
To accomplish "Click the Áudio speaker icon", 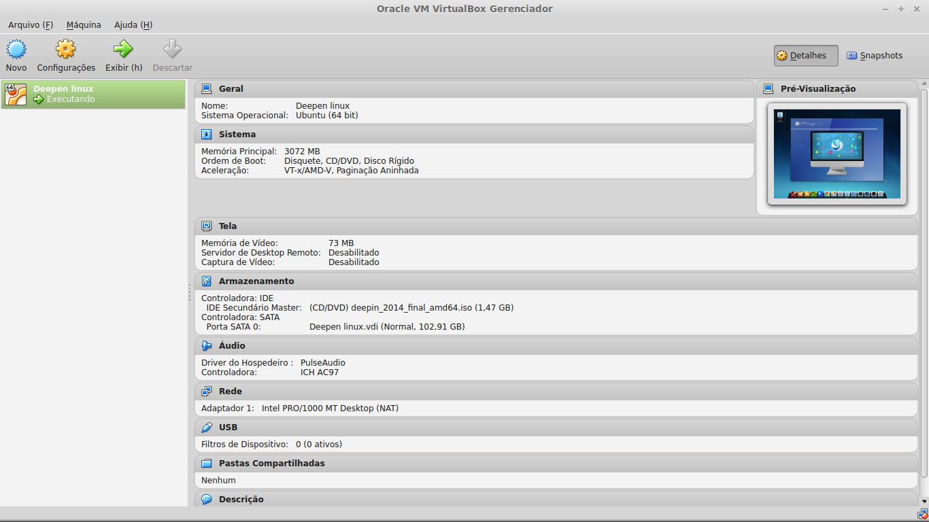I will pyautogui.click(x=207, y=346).
